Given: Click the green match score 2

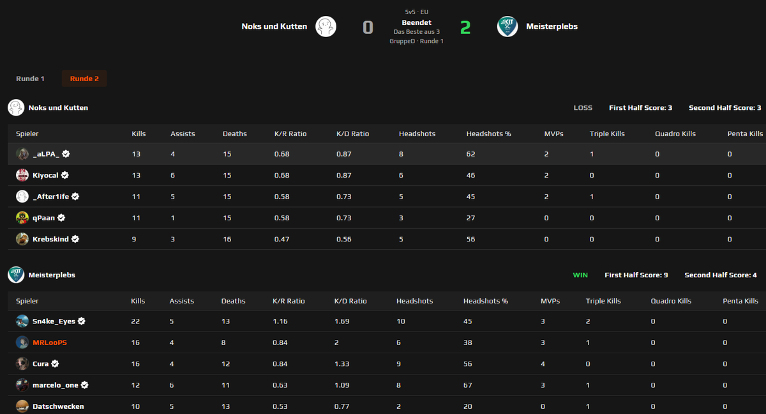Looking at the screenshot, I should (465, 27).
